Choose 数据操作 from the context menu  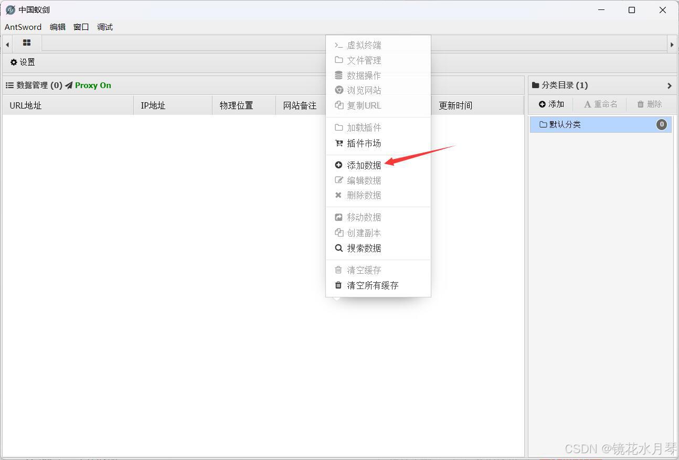pos(378,76)
